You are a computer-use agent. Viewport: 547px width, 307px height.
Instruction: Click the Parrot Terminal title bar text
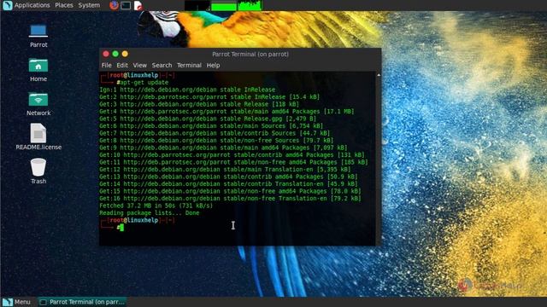250,55
